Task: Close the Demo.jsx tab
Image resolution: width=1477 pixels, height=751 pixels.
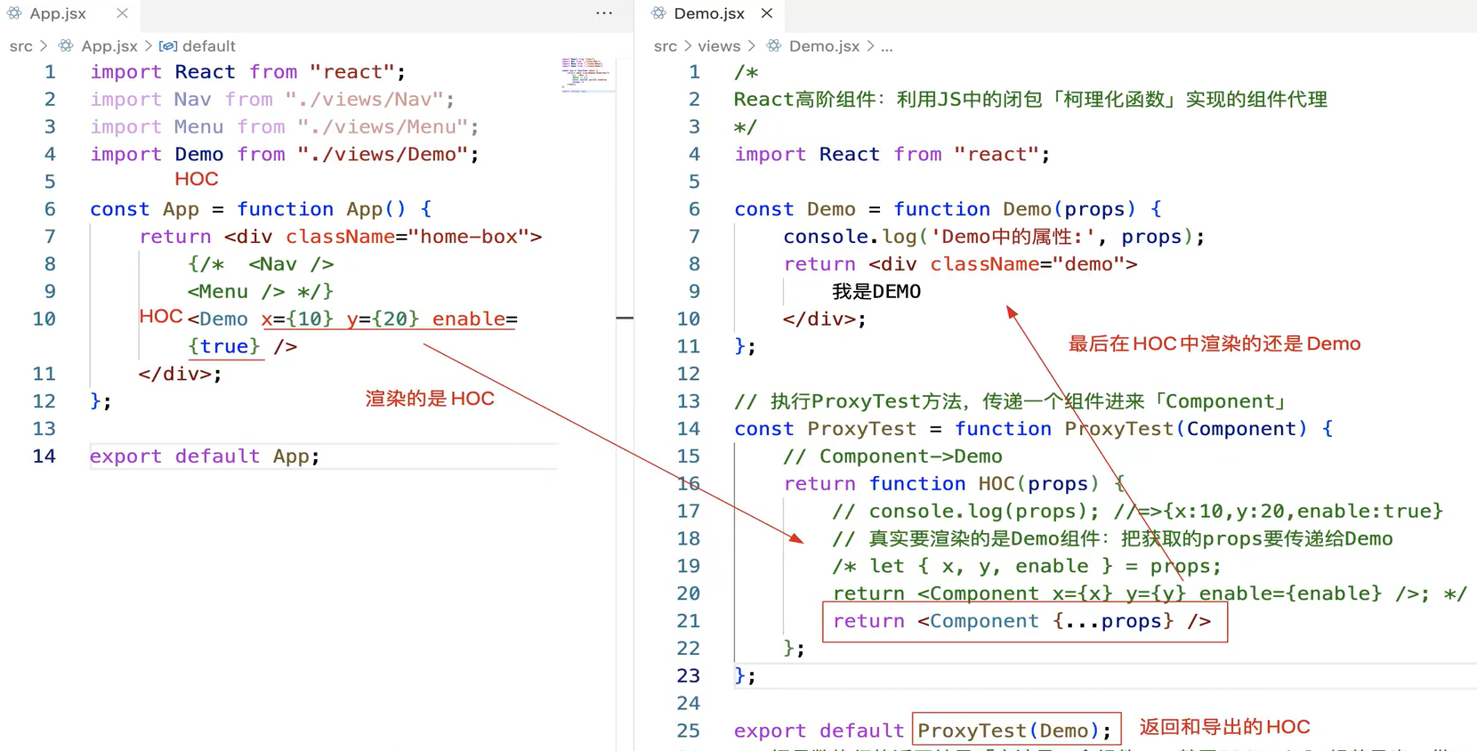Action: 766,13
